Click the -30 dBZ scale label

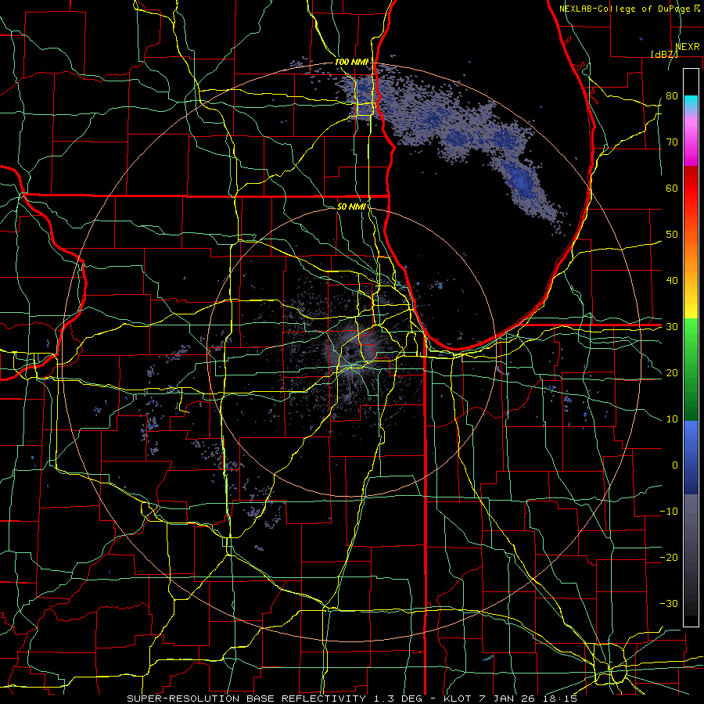[x=669, y=604]
